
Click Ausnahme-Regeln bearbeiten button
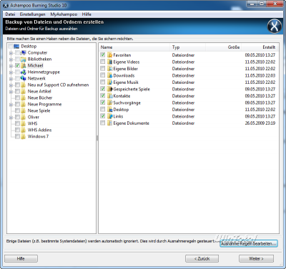click(x=249, y=244)
